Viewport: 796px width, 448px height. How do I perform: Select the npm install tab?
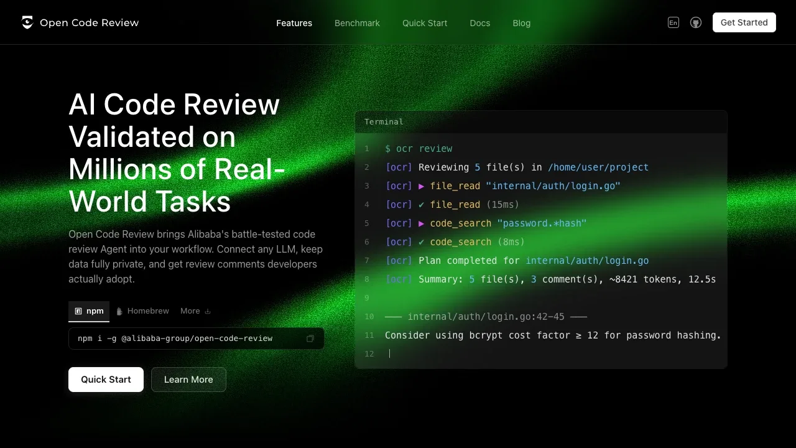tap(89, 311)
